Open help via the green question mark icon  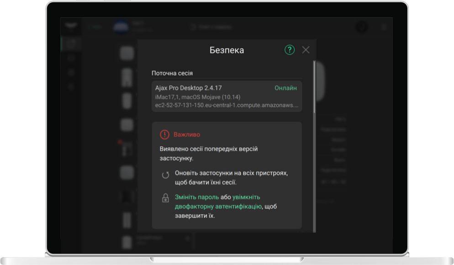click(290, 50)
